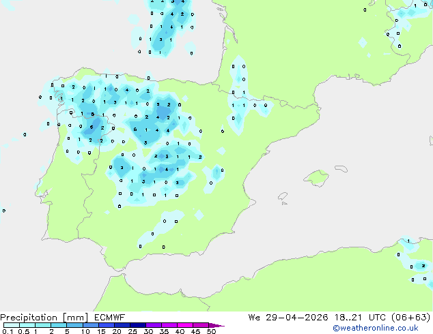Click the over-50 arrow tip of the legend
The width and height of the screenshot is (433, 334).
(216, 325)
